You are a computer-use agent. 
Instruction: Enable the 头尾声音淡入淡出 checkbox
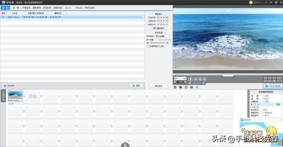(148, 46)
